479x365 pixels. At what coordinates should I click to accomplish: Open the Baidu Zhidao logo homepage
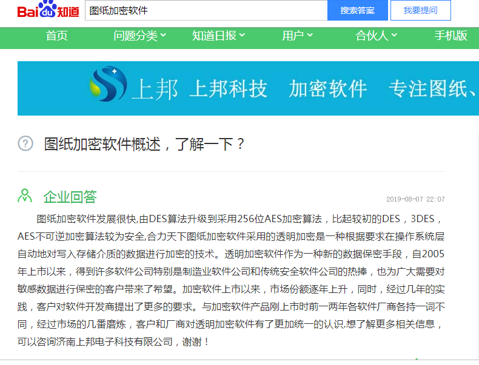(49, 10)
